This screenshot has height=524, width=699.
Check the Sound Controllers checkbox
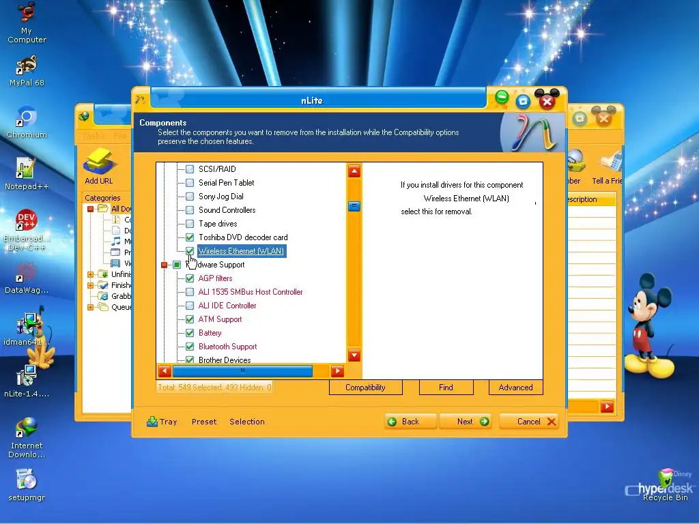[x=190, y=210]
